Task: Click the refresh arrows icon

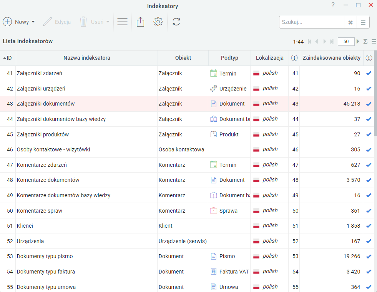Action: coord(176,22)
